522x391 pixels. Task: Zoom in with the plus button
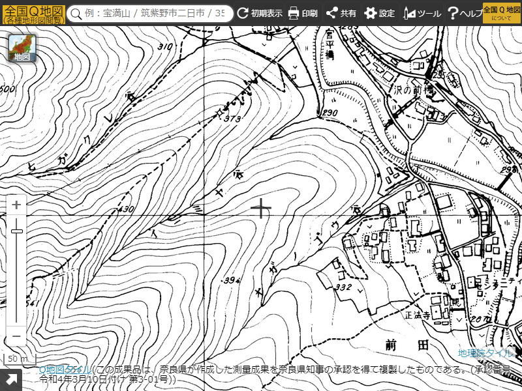pyautogui.click(x=16, y=205)
